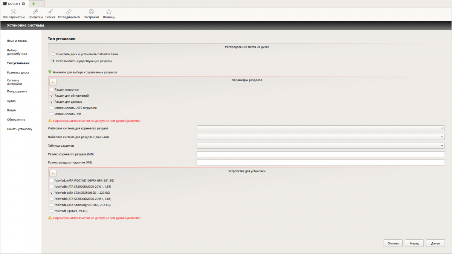The image size is (452, 254).
Task: Open Таблица разделов dropdown
Action: pos(321,146)
